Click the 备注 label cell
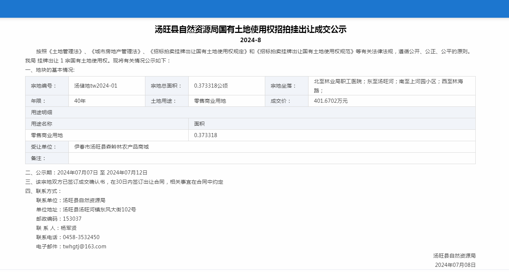Image resolution: width=509 pixels, height=272 pixels. coord(47,158)
